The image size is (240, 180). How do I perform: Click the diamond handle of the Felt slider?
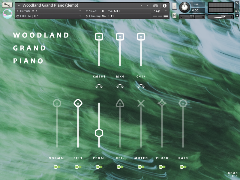pos(78,103)
